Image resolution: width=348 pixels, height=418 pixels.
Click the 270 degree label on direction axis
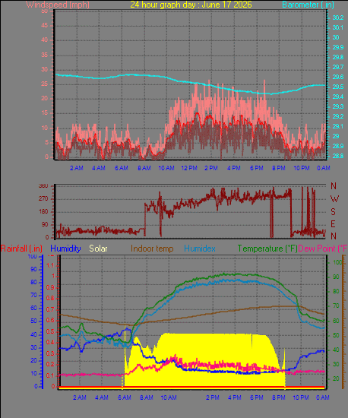click(43, 199)
